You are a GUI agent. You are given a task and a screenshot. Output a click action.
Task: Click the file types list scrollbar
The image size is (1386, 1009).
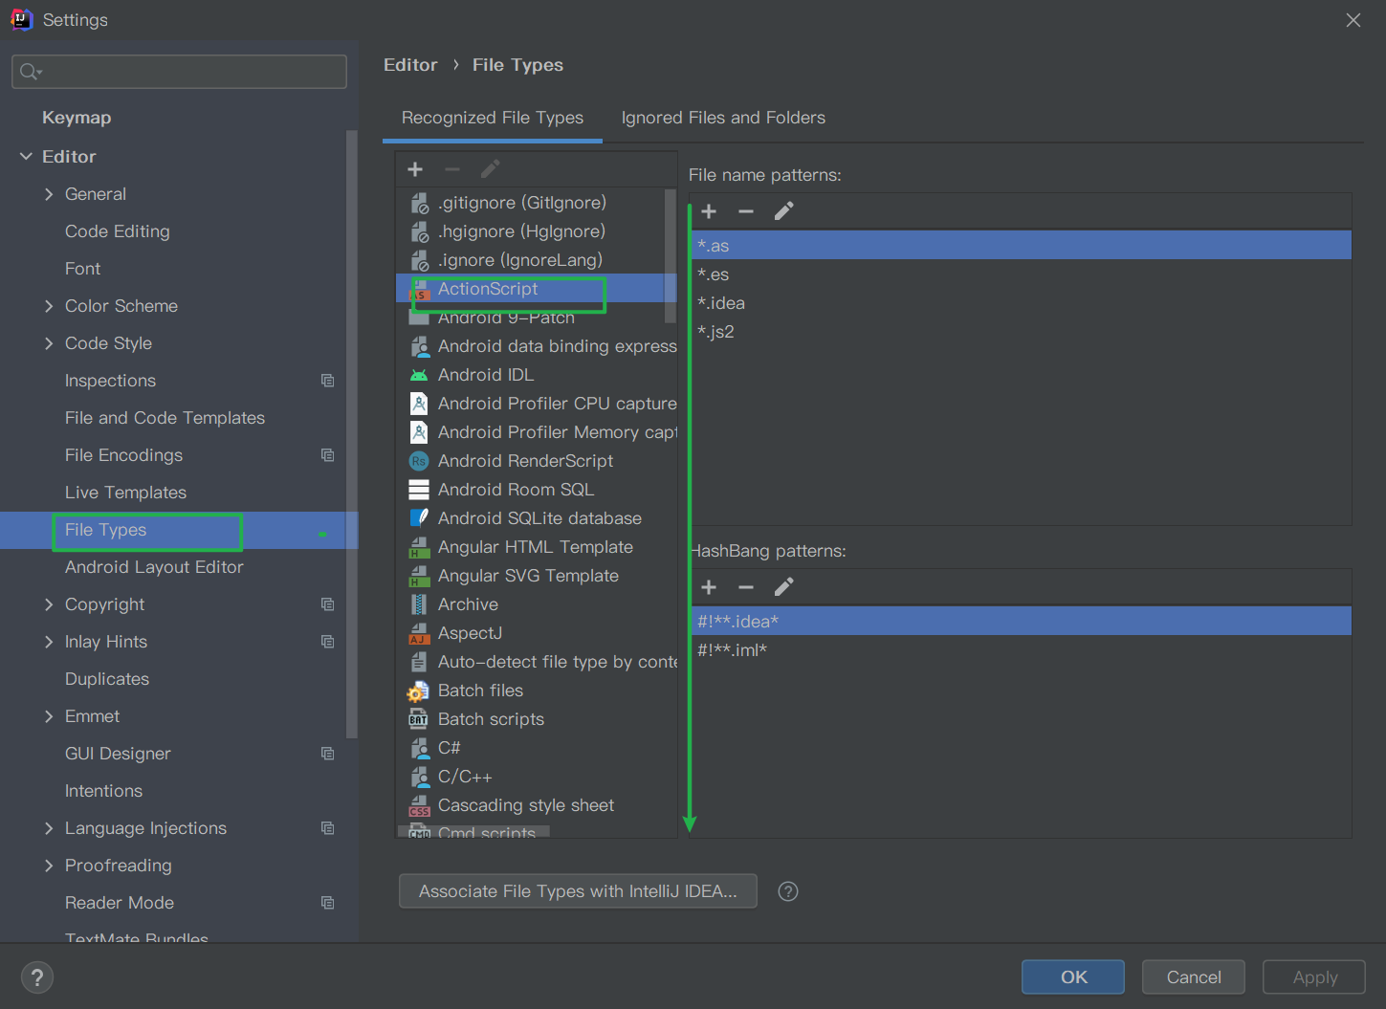pos(670,255)
